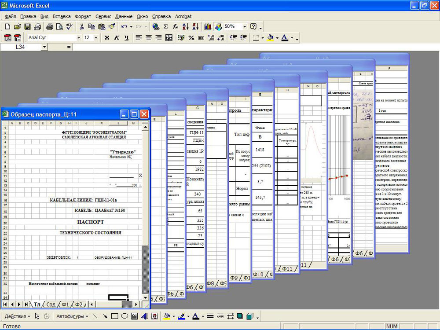Open the Автофигуры shapes dropdown
Image resolution: width=440 pixels, height=330 pixels.
72,316
